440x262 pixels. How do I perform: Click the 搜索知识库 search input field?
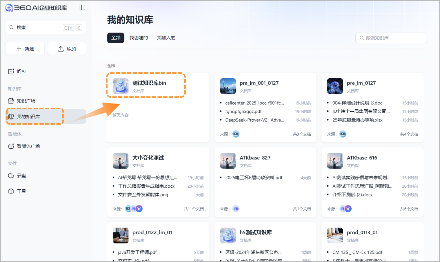point(391,38)
